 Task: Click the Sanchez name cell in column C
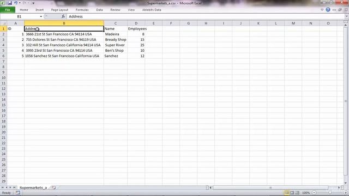tap(116, 56)
